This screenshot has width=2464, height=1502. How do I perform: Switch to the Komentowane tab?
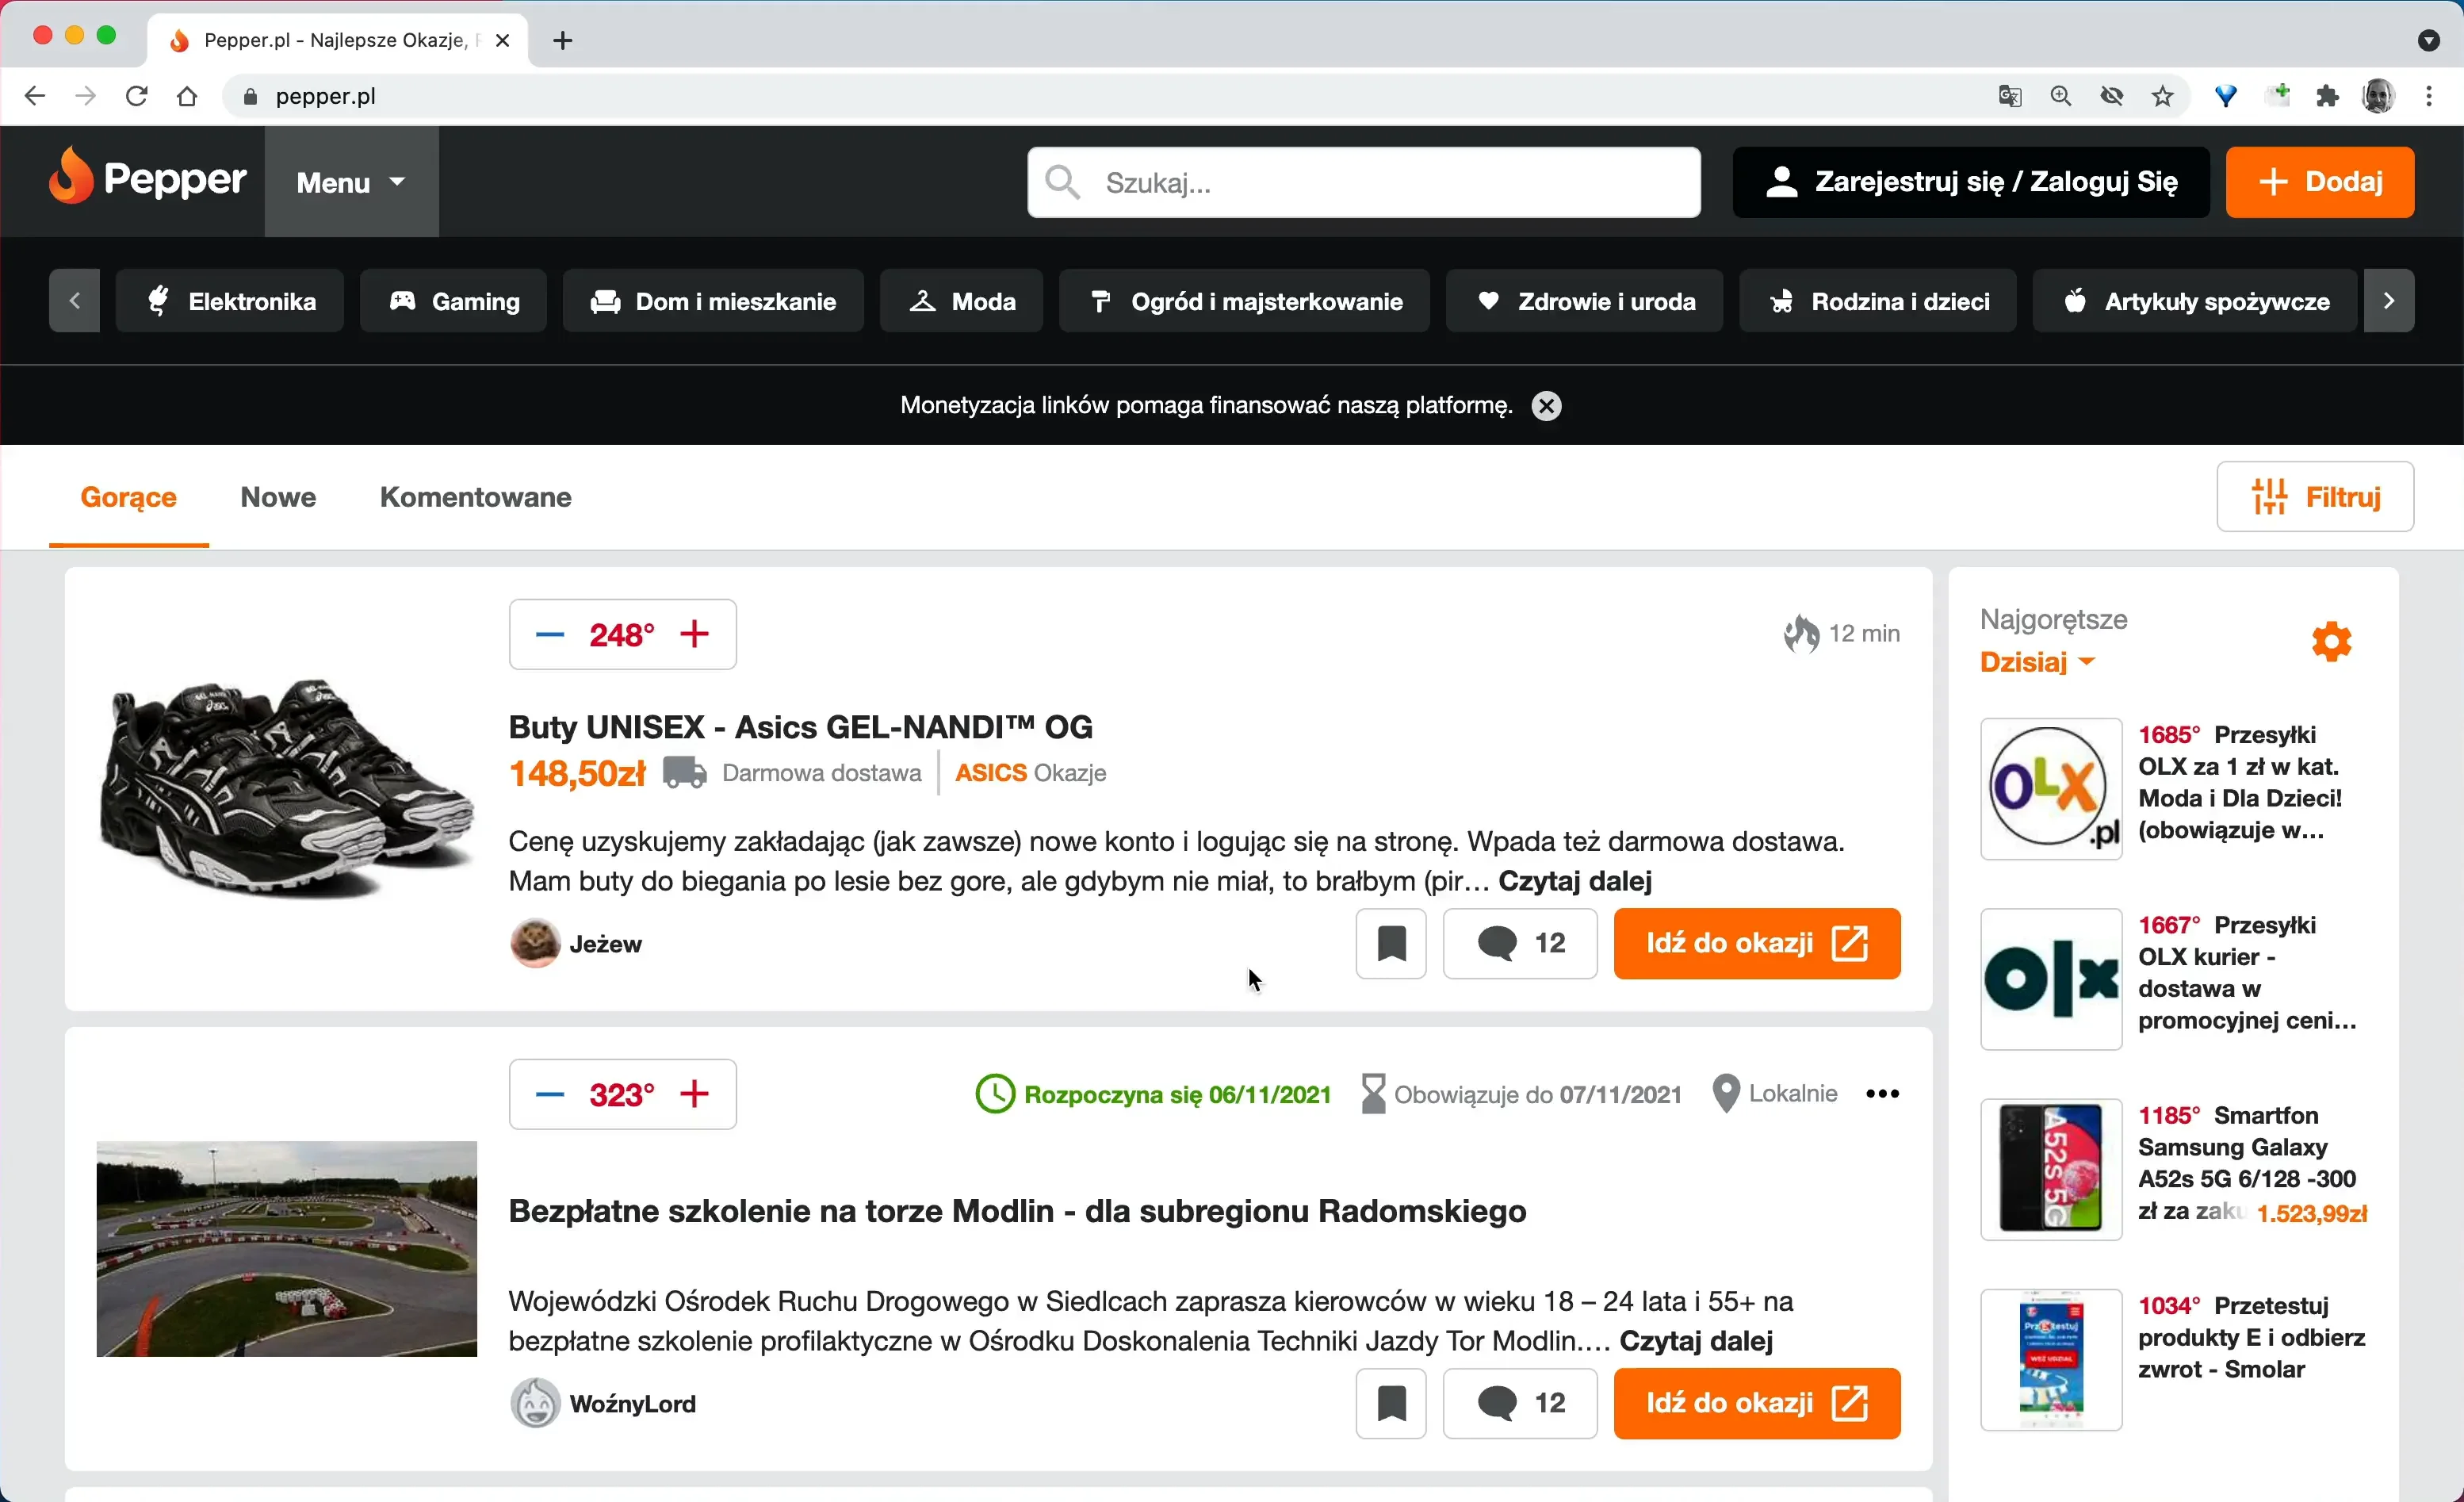tap(475, 497)
